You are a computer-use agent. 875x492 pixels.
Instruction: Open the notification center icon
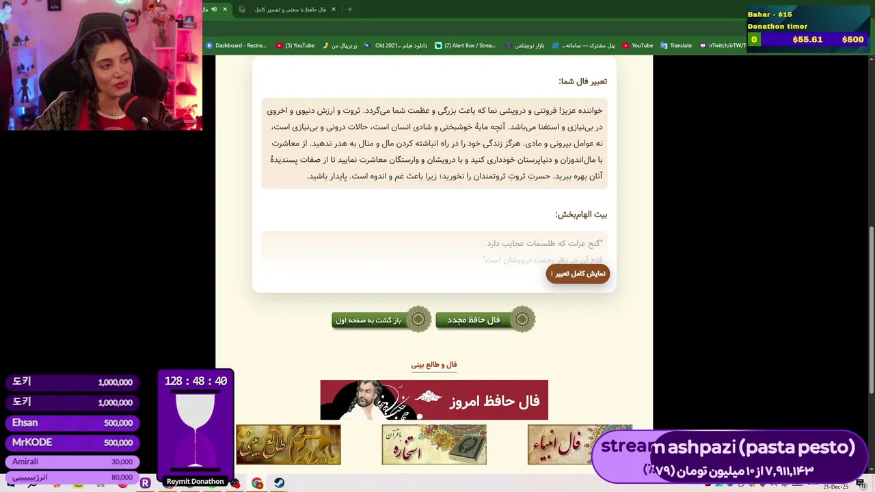[861, 483]
